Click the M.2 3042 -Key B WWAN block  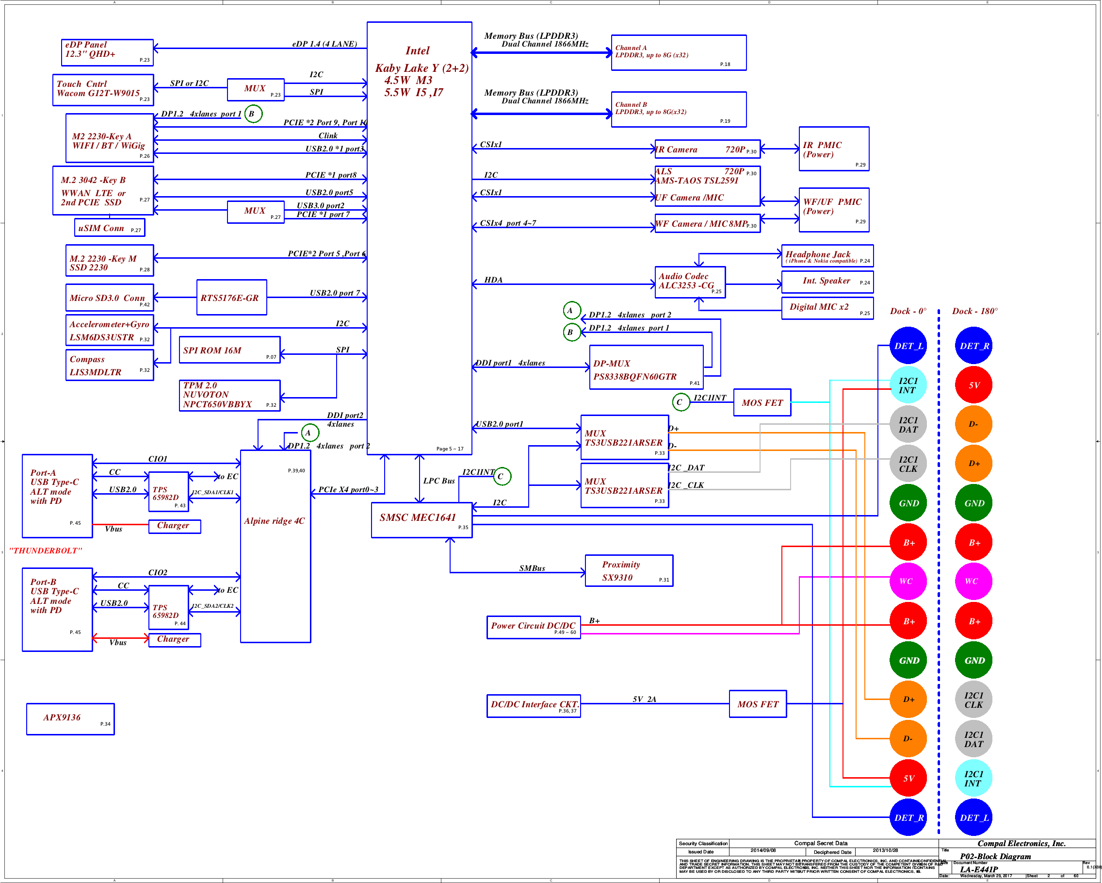click(103, 190)
